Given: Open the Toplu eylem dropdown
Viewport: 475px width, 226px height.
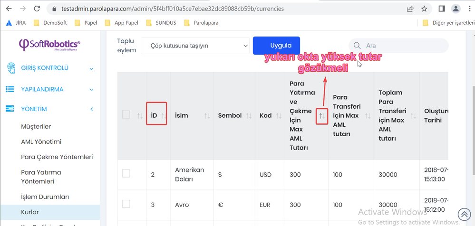Looking at the screenshot, I should pyautogui.click(x=195, y=46).
